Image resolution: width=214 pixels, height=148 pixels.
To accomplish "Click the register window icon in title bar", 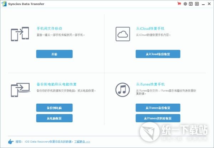I will [x=191, y=4].
